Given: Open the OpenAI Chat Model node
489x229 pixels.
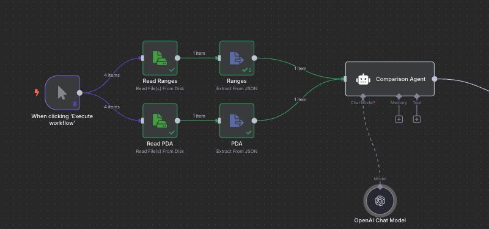Looking at the screenshot, I should [x=380, y=200].
